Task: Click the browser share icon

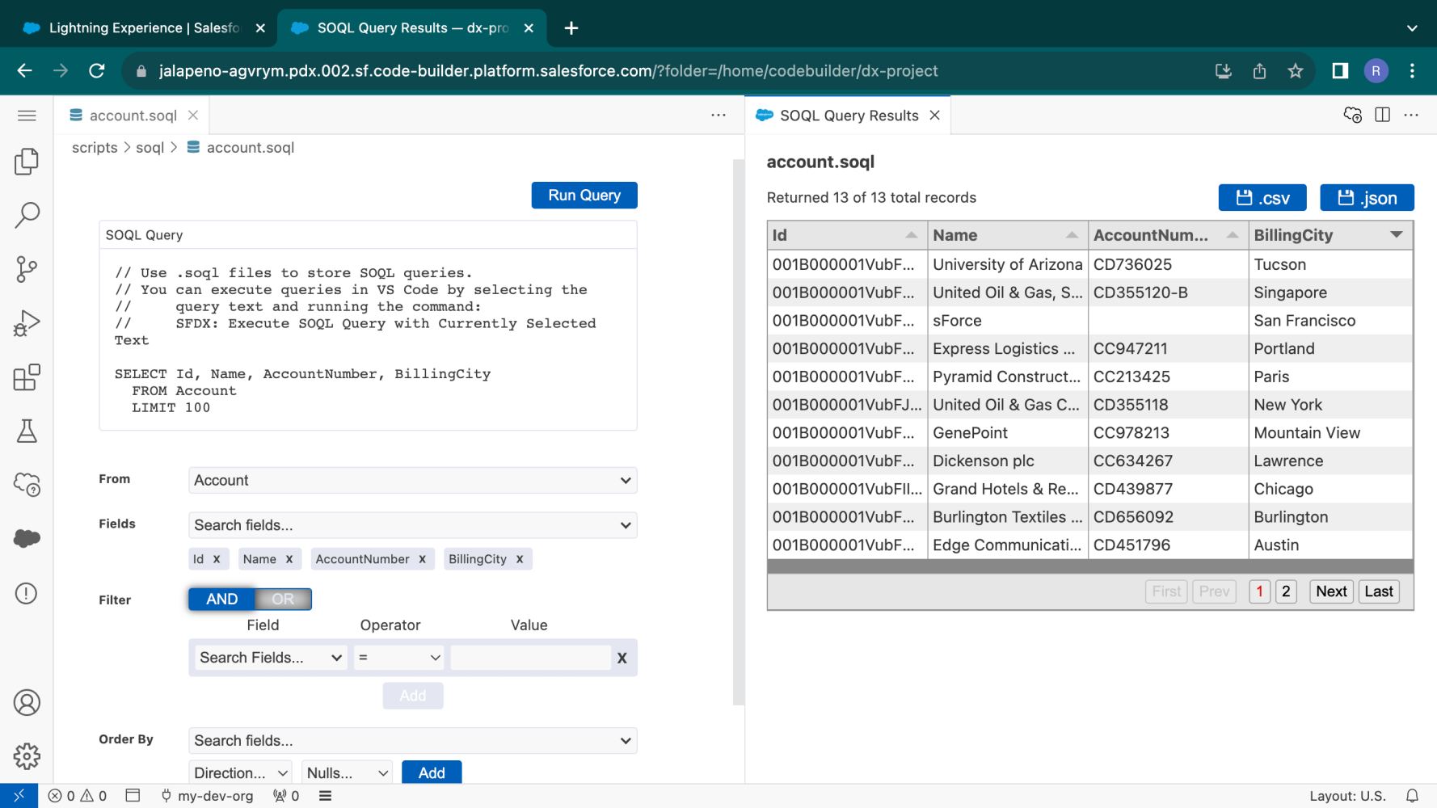Action: pos(1259,71)
